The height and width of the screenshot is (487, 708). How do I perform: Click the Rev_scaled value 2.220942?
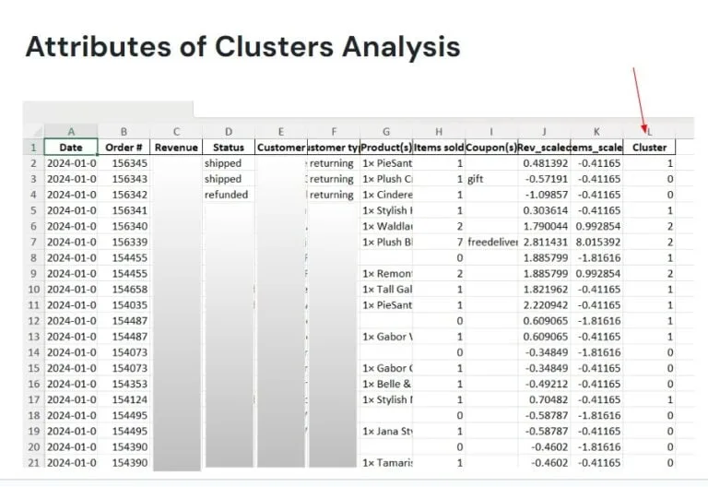(544, 305)
